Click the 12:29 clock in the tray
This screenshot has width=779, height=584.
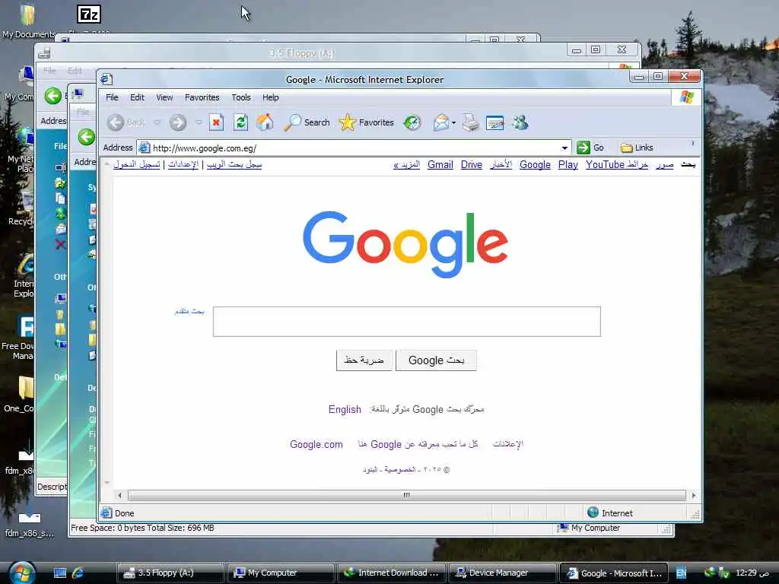[752, 573]
